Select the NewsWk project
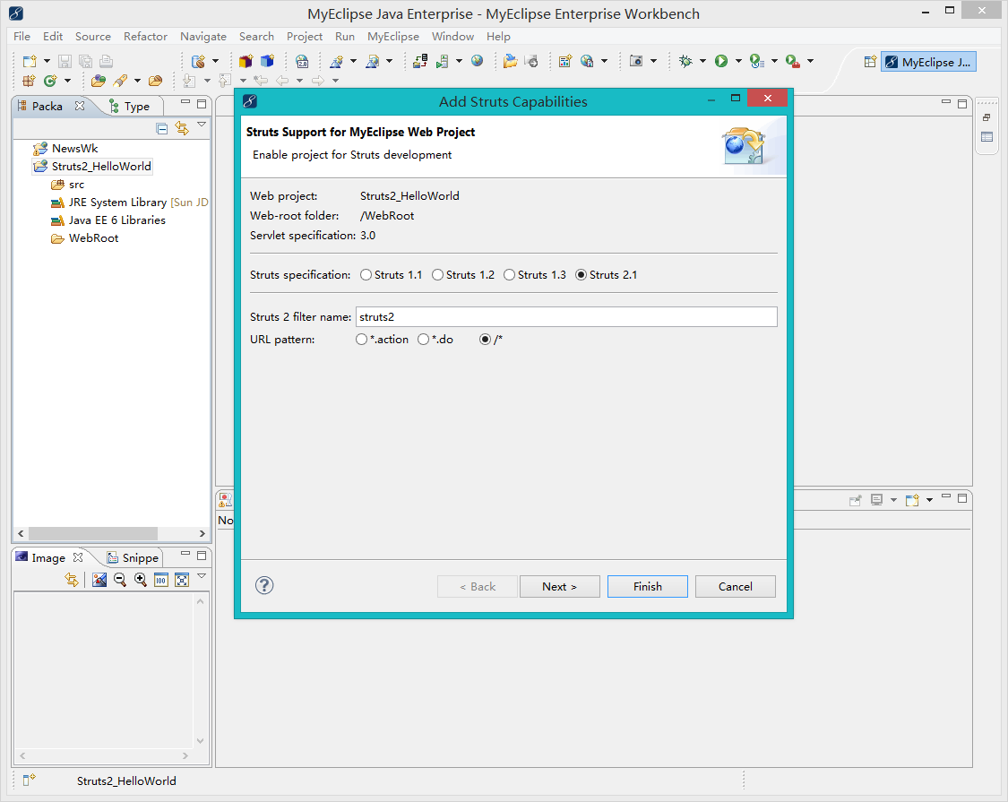This screenshot has height=802, width=1008. pyautogui.click(x=65, y=149)
